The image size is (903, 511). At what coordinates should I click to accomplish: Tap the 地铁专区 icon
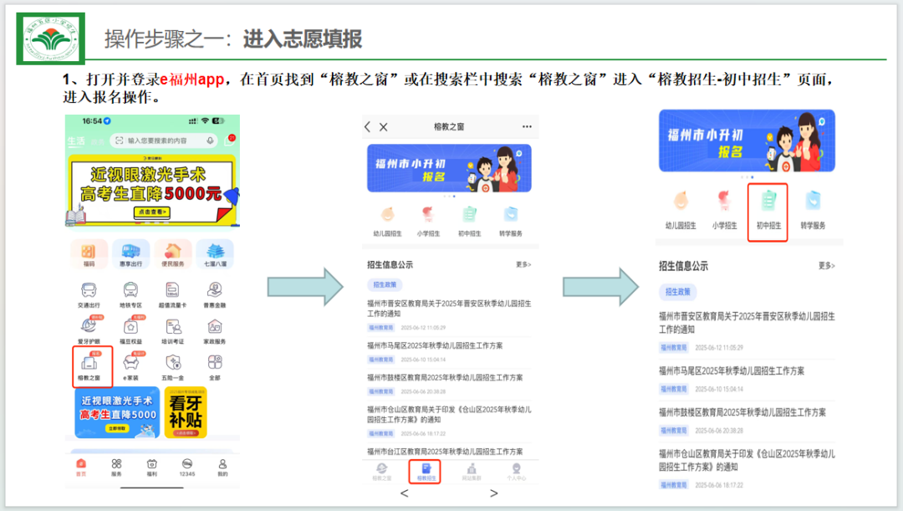130,295
